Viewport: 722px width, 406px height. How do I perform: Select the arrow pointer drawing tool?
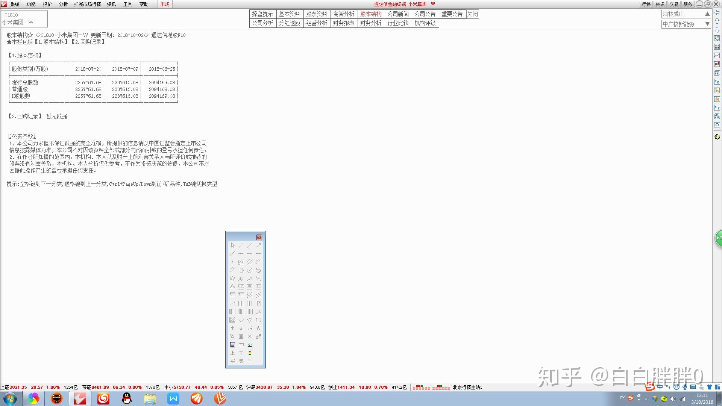click(232, 245)
